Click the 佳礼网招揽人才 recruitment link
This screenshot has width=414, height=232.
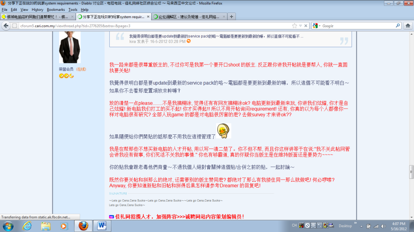(180, 217)
